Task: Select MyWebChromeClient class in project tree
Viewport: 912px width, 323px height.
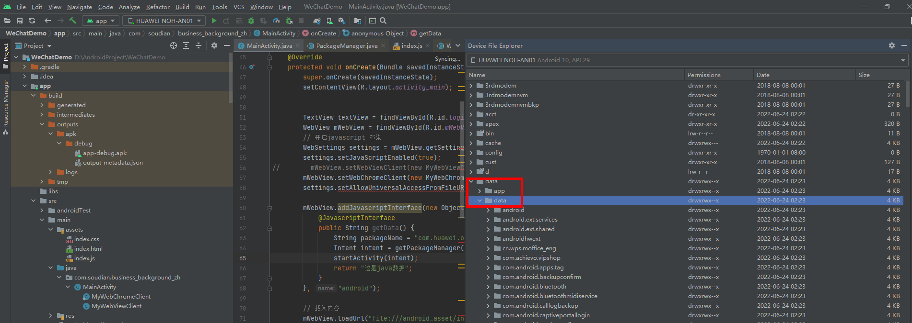Action: [x=121, y=297]
